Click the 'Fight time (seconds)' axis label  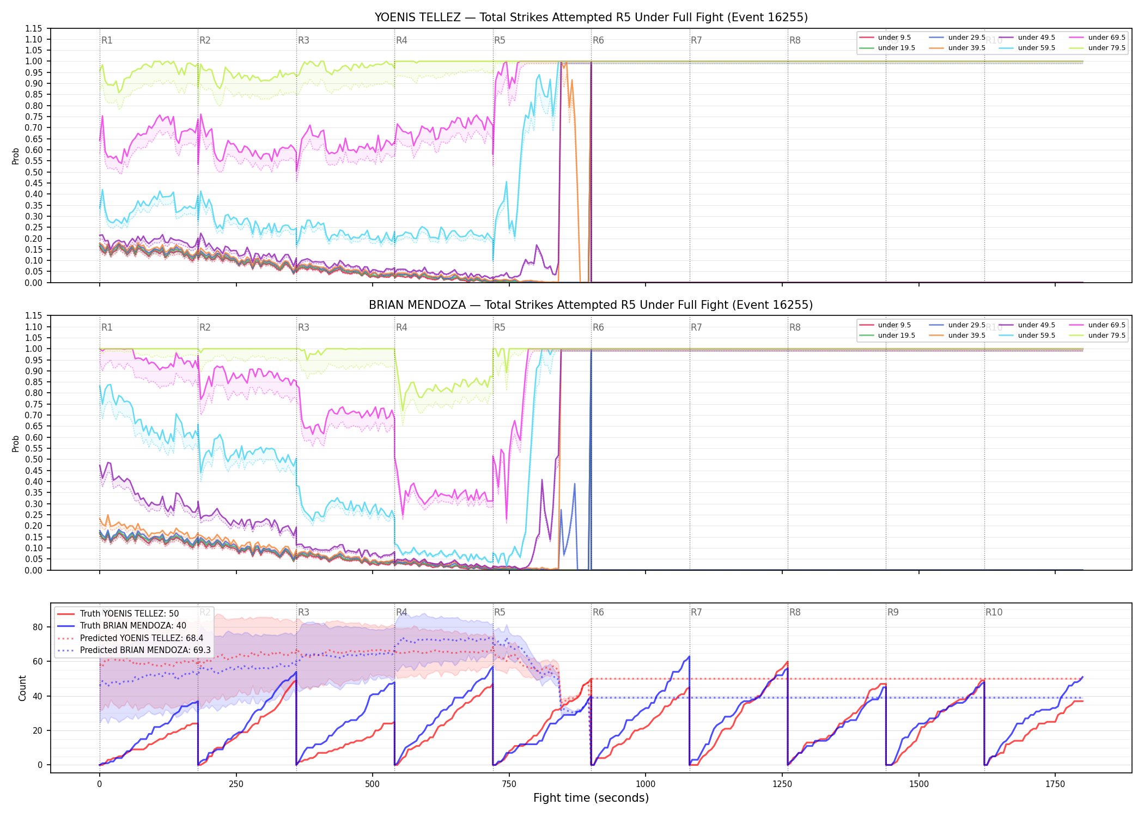pyautogui.click(x=591, y=798)
